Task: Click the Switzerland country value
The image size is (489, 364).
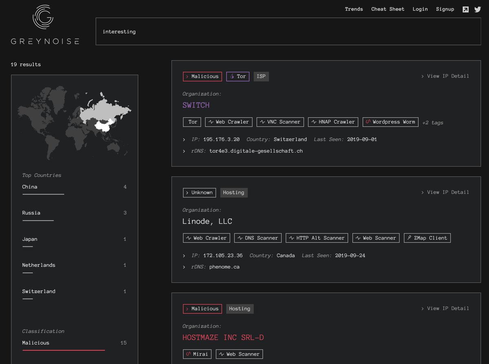Action: [x=290, y=139]
